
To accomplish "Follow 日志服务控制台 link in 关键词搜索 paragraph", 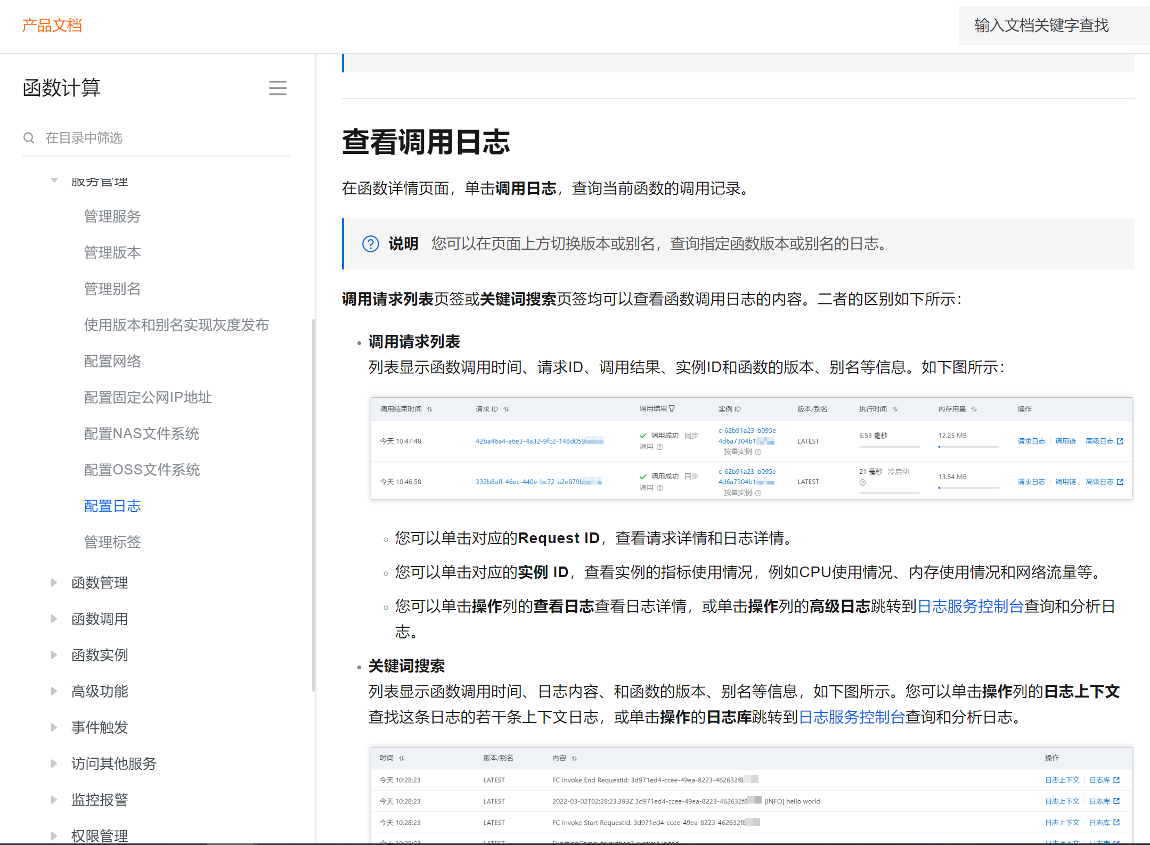I will (852, 717).
